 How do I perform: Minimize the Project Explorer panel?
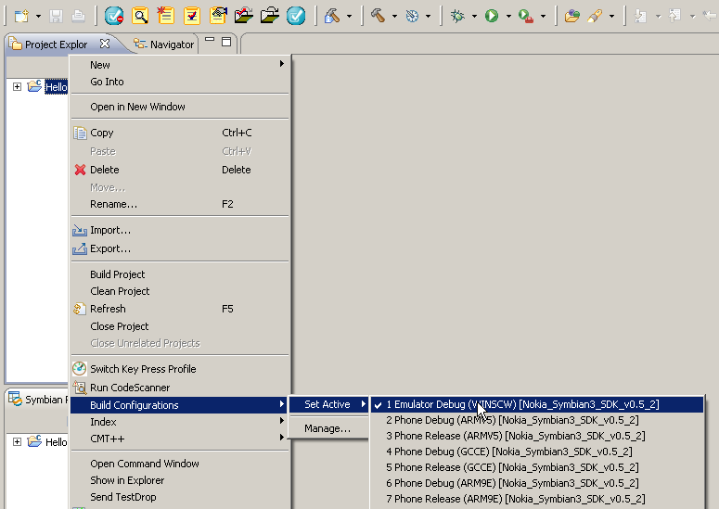(211, 42)
